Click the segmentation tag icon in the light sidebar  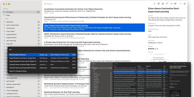pos(5,35)
